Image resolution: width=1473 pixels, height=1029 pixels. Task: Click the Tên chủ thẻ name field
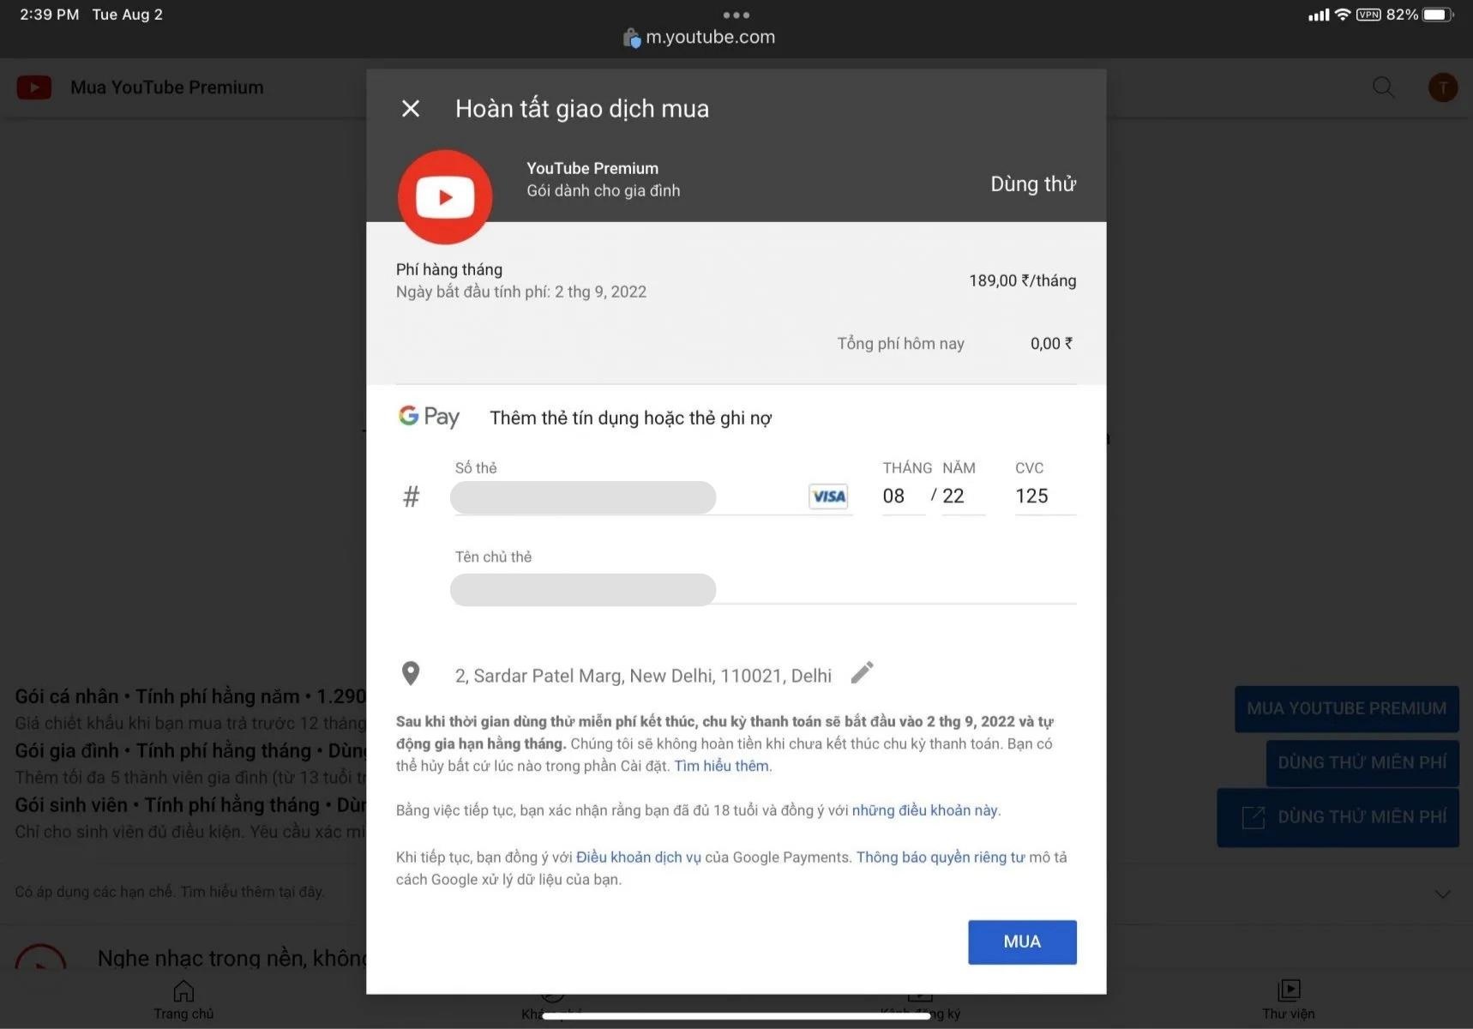click(582, 590)
